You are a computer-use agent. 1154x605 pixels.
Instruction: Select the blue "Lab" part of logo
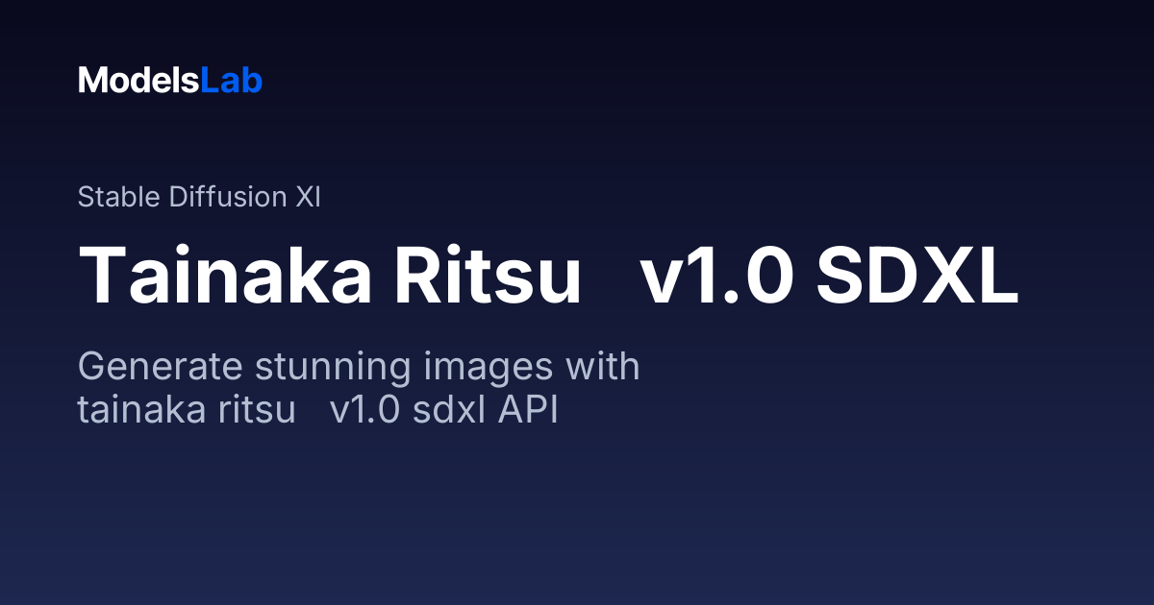coord(232,81)
